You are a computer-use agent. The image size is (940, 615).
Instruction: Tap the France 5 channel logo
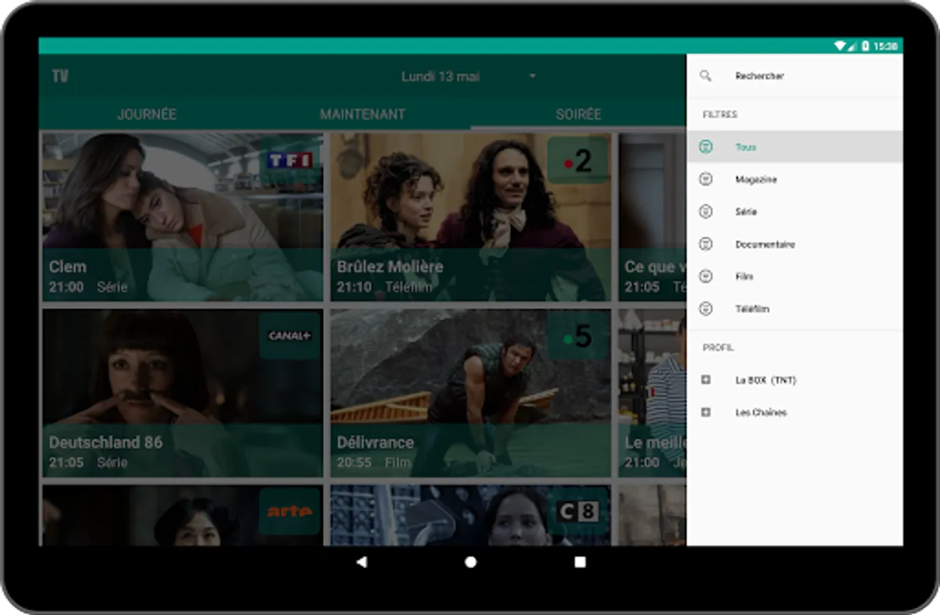click(578, 336)
